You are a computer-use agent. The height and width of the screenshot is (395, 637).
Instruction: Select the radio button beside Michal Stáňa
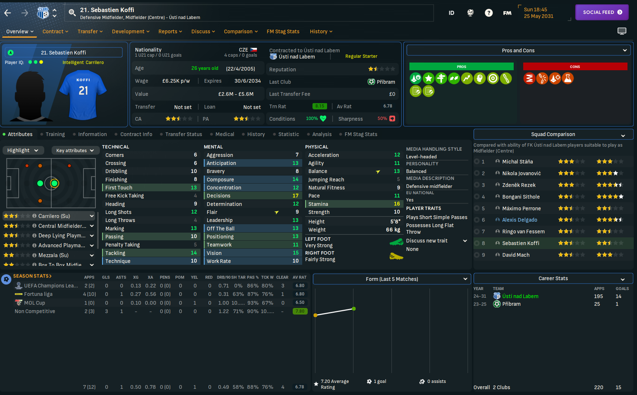tap(477, 162)
